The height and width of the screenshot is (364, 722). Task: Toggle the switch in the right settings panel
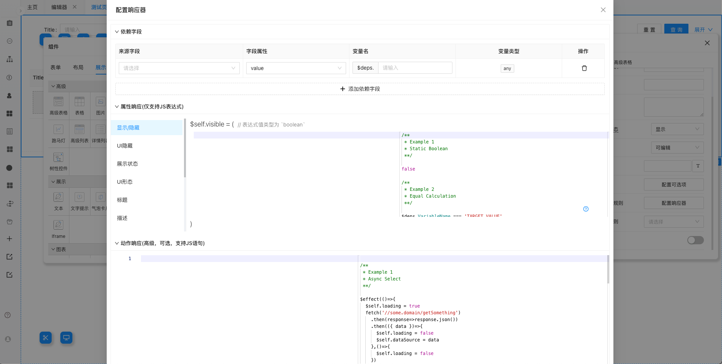pyautogui.click(x=695, y=240)
